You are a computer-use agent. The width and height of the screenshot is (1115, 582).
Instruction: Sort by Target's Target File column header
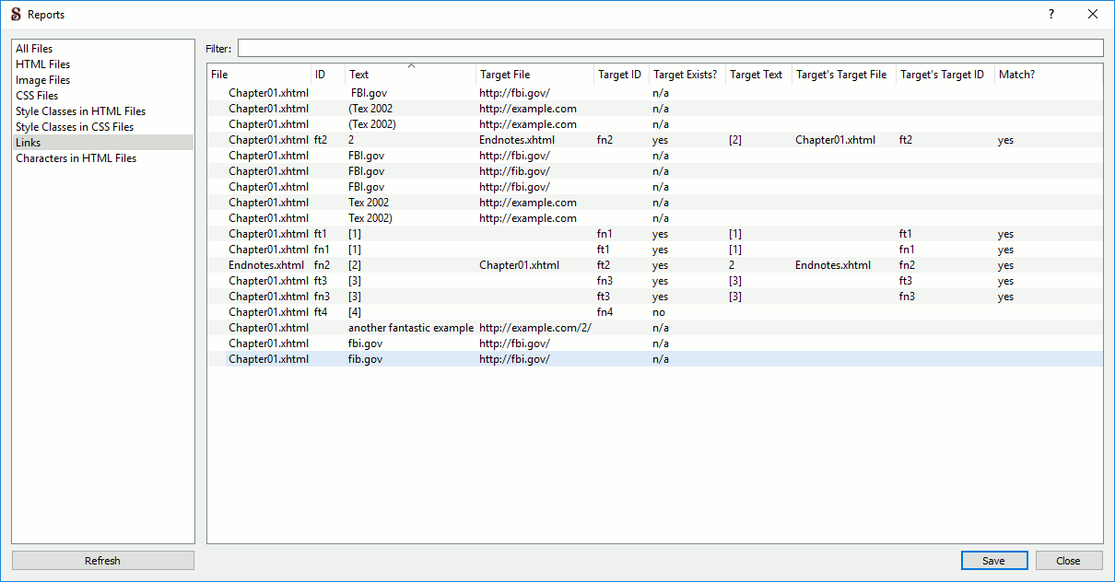click(843, 75)
